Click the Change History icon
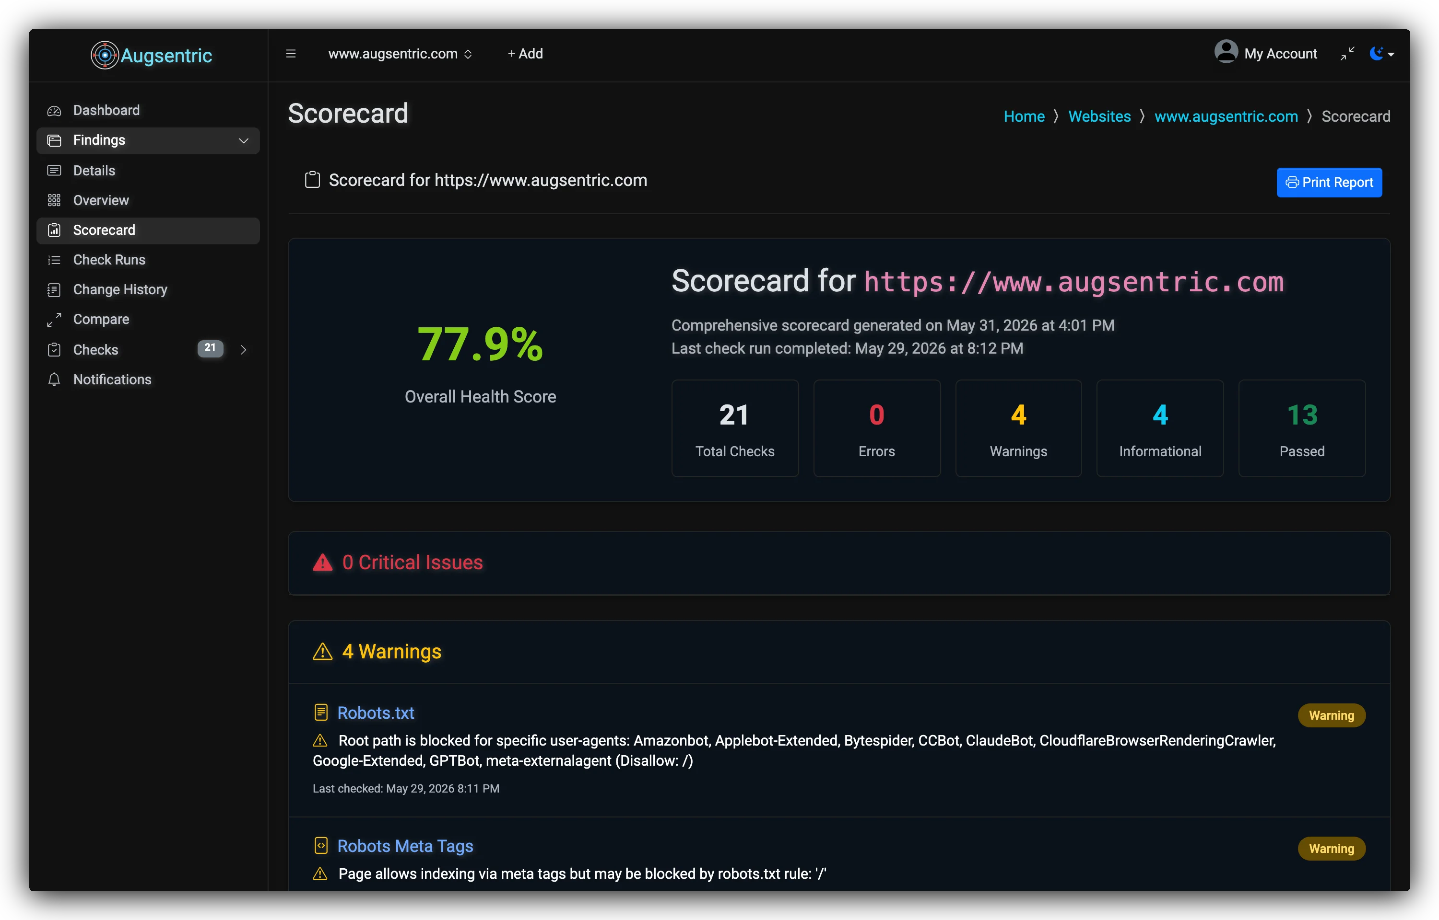 (54, 290)
